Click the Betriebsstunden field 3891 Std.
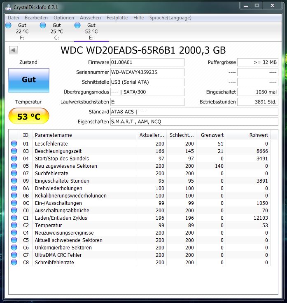Screen dimensions: 287x303 coord(258,102)
